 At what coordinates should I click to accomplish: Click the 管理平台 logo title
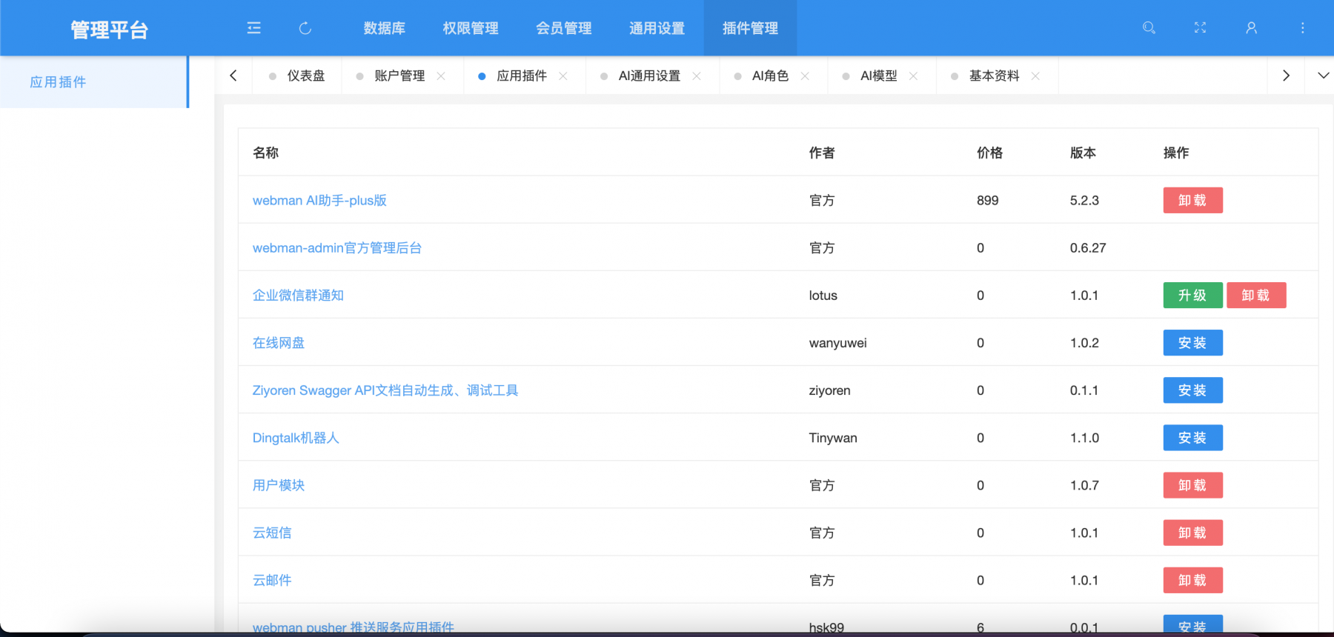110,30
